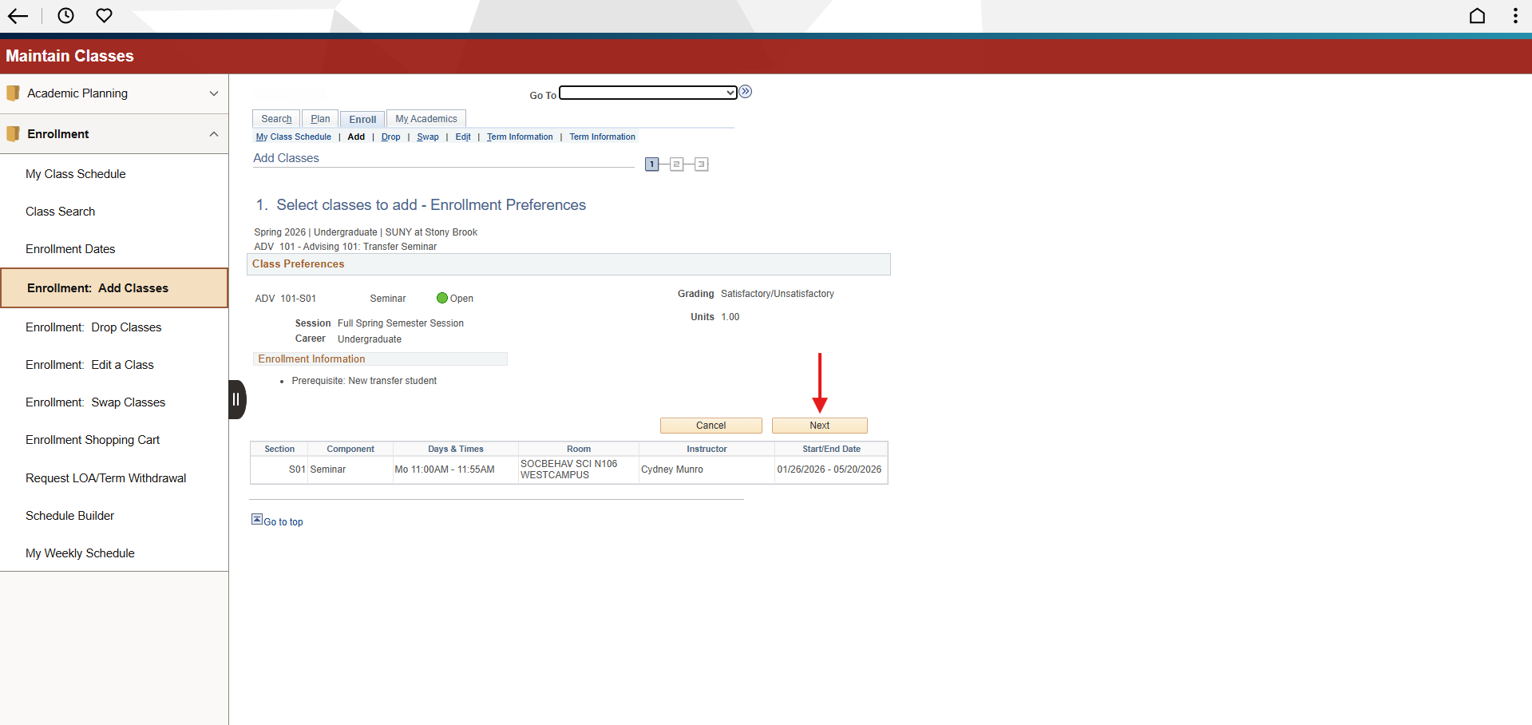Viewport: 1532px width, 725px height.
Task: Open My Class Schedule subtab link
Action: tap(293, 137)
